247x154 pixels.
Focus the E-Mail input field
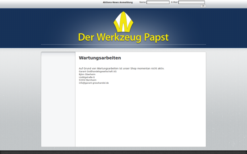191,2
